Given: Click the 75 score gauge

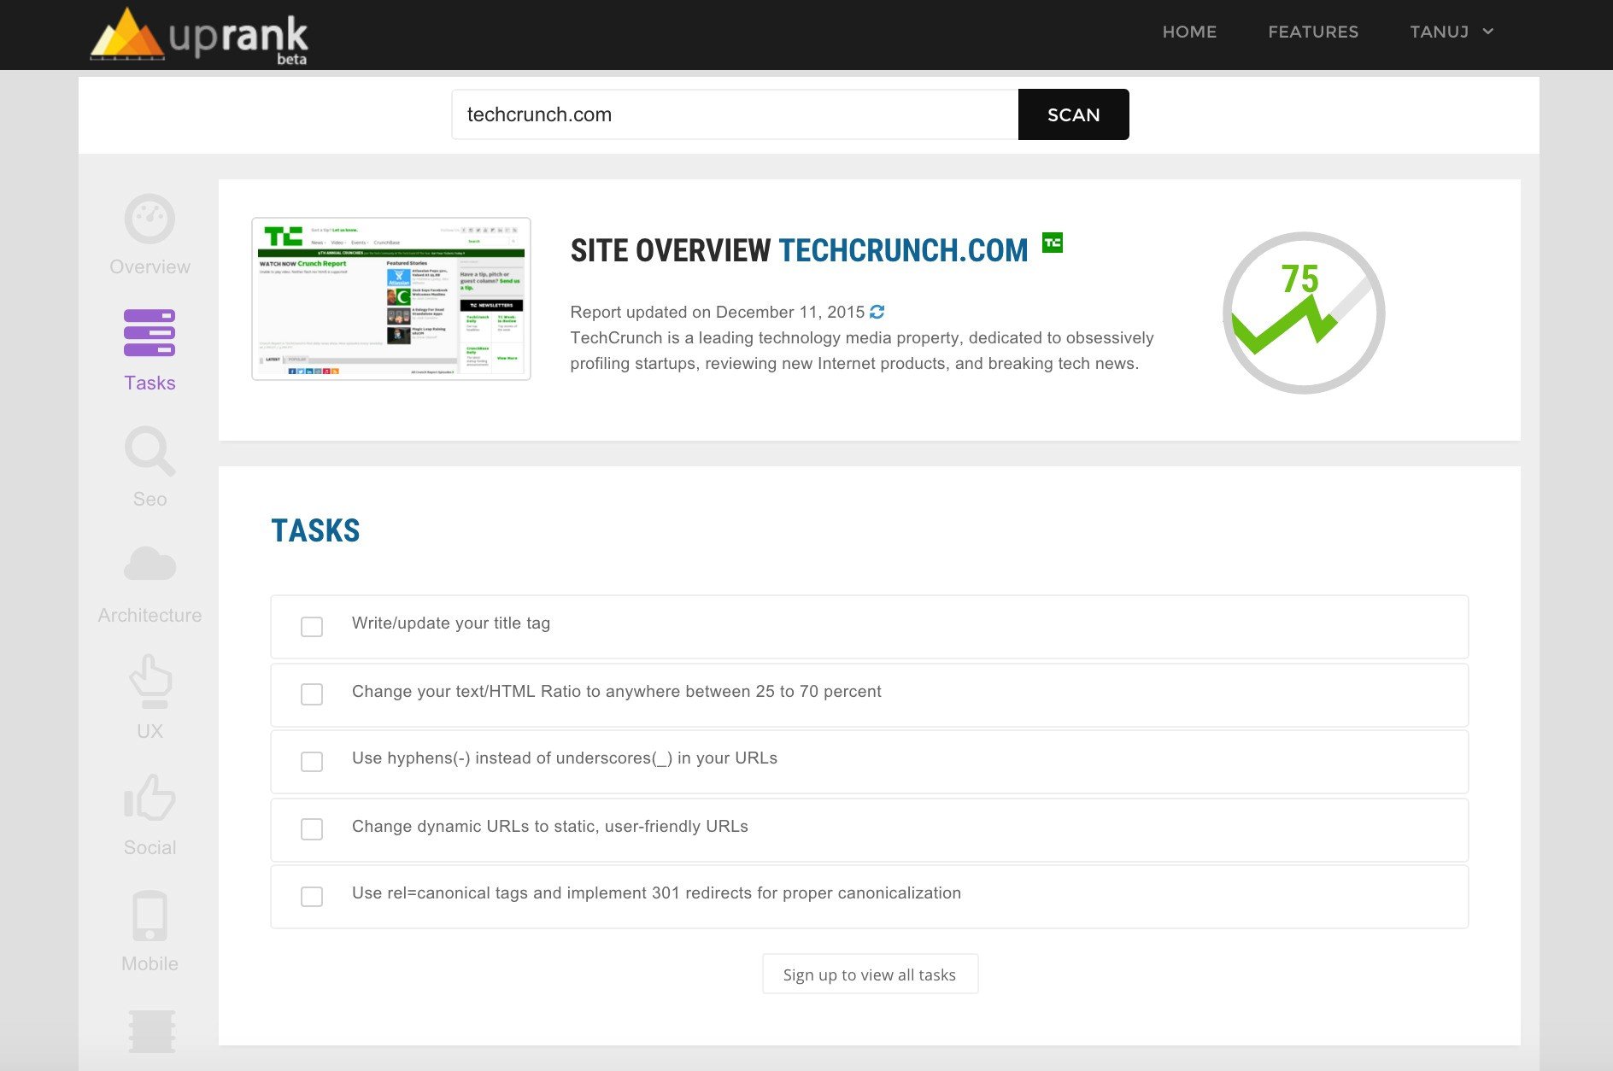Looking at the screenshot, I should click(x=1304, y=313).
